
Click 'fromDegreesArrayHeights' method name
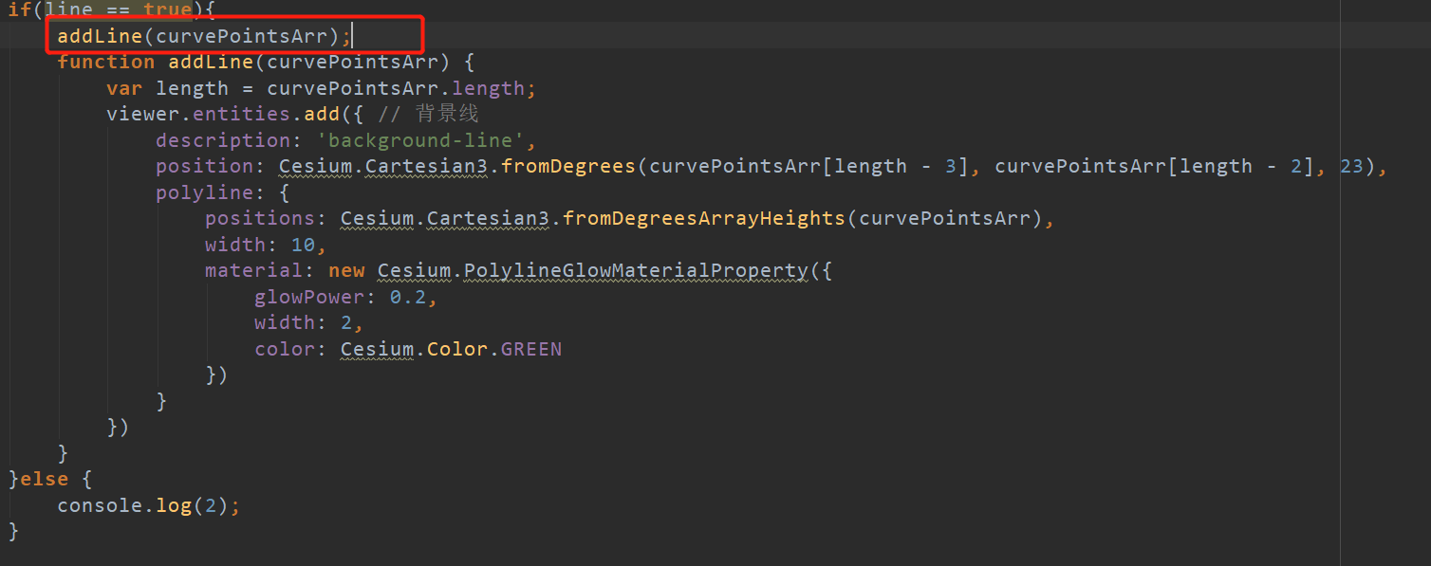703,218
